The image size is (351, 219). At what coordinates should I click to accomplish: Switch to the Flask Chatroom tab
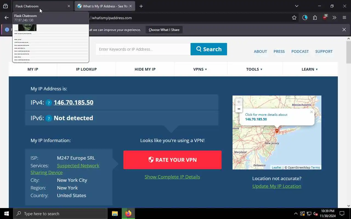(43, 6)
